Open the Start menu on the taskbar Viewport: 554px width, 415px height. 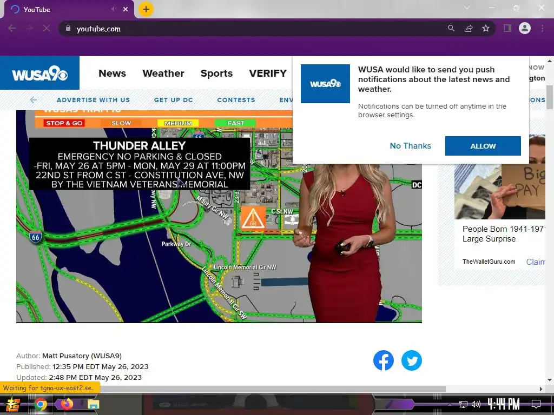coord(12,404)
